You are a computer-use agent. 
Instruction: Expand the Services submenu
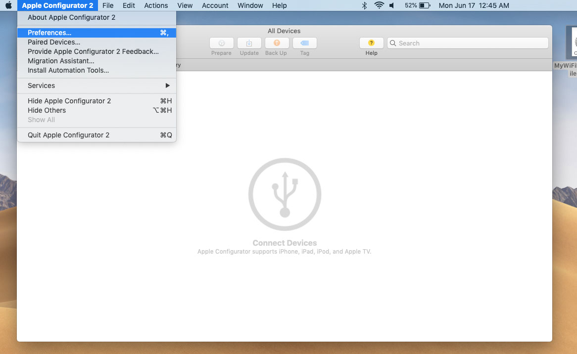[x=97, y=86]
